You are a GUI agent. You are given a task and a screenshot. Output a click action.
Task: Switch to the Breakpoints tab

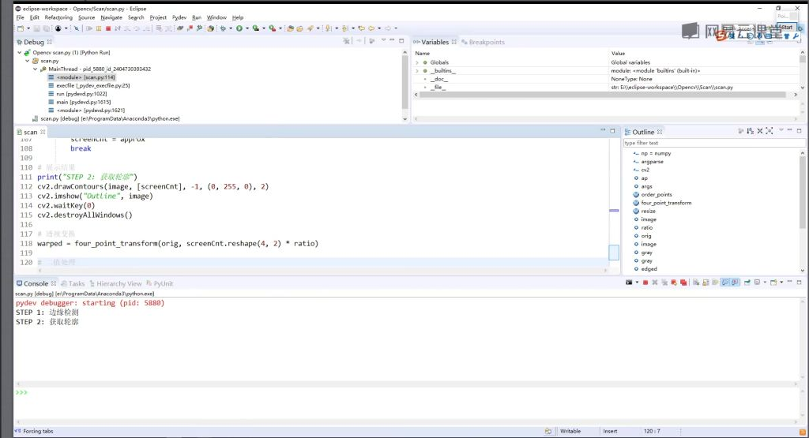pyautogui.click(x=484, y=43)
